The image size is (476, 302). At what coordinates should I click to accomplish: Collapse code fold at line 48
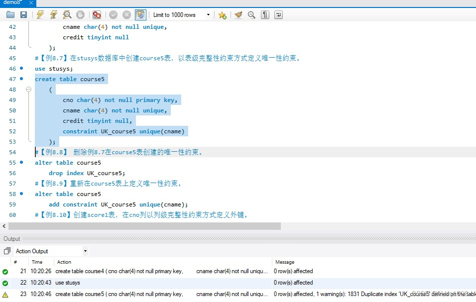tap(28, 89)
